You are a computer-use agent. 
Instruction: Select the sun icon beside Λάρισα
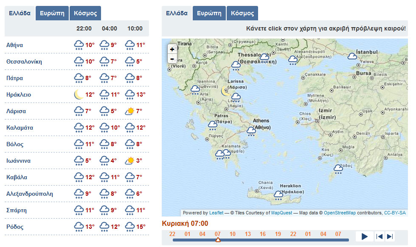pyautogui.click(x=129, y=111)
